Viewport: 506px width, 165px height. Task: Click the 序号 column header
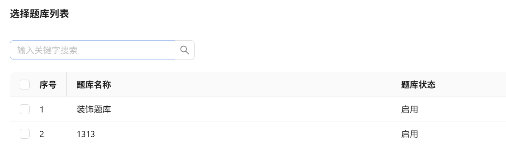click(48, 85)
